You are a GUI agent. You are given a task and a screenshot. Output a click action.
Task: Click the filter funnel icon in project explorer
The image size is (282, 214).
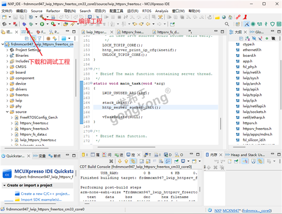click(x=39, y=39)
